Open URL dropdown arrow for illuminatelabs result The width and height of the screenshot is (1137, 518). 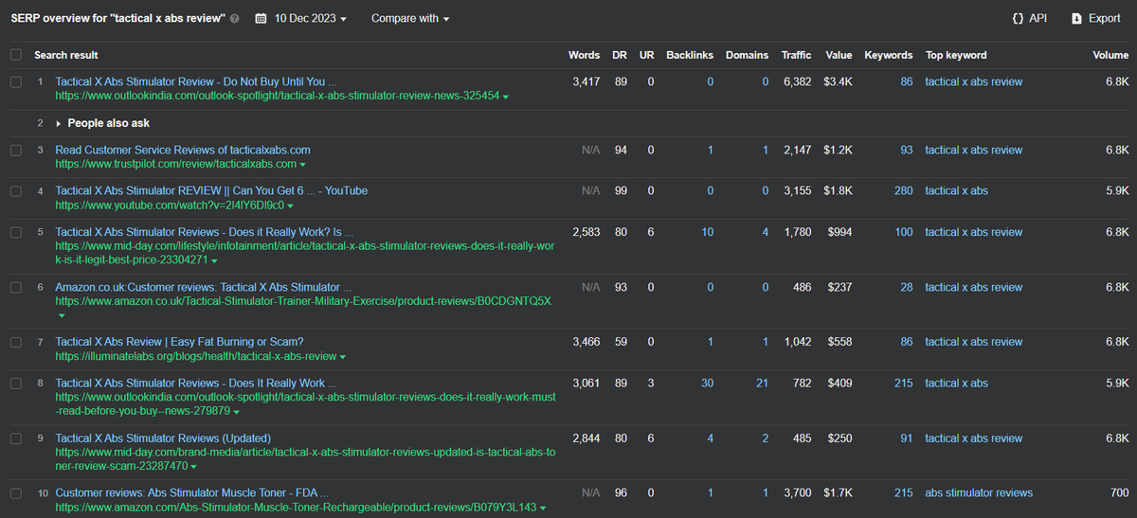point(342,357)
